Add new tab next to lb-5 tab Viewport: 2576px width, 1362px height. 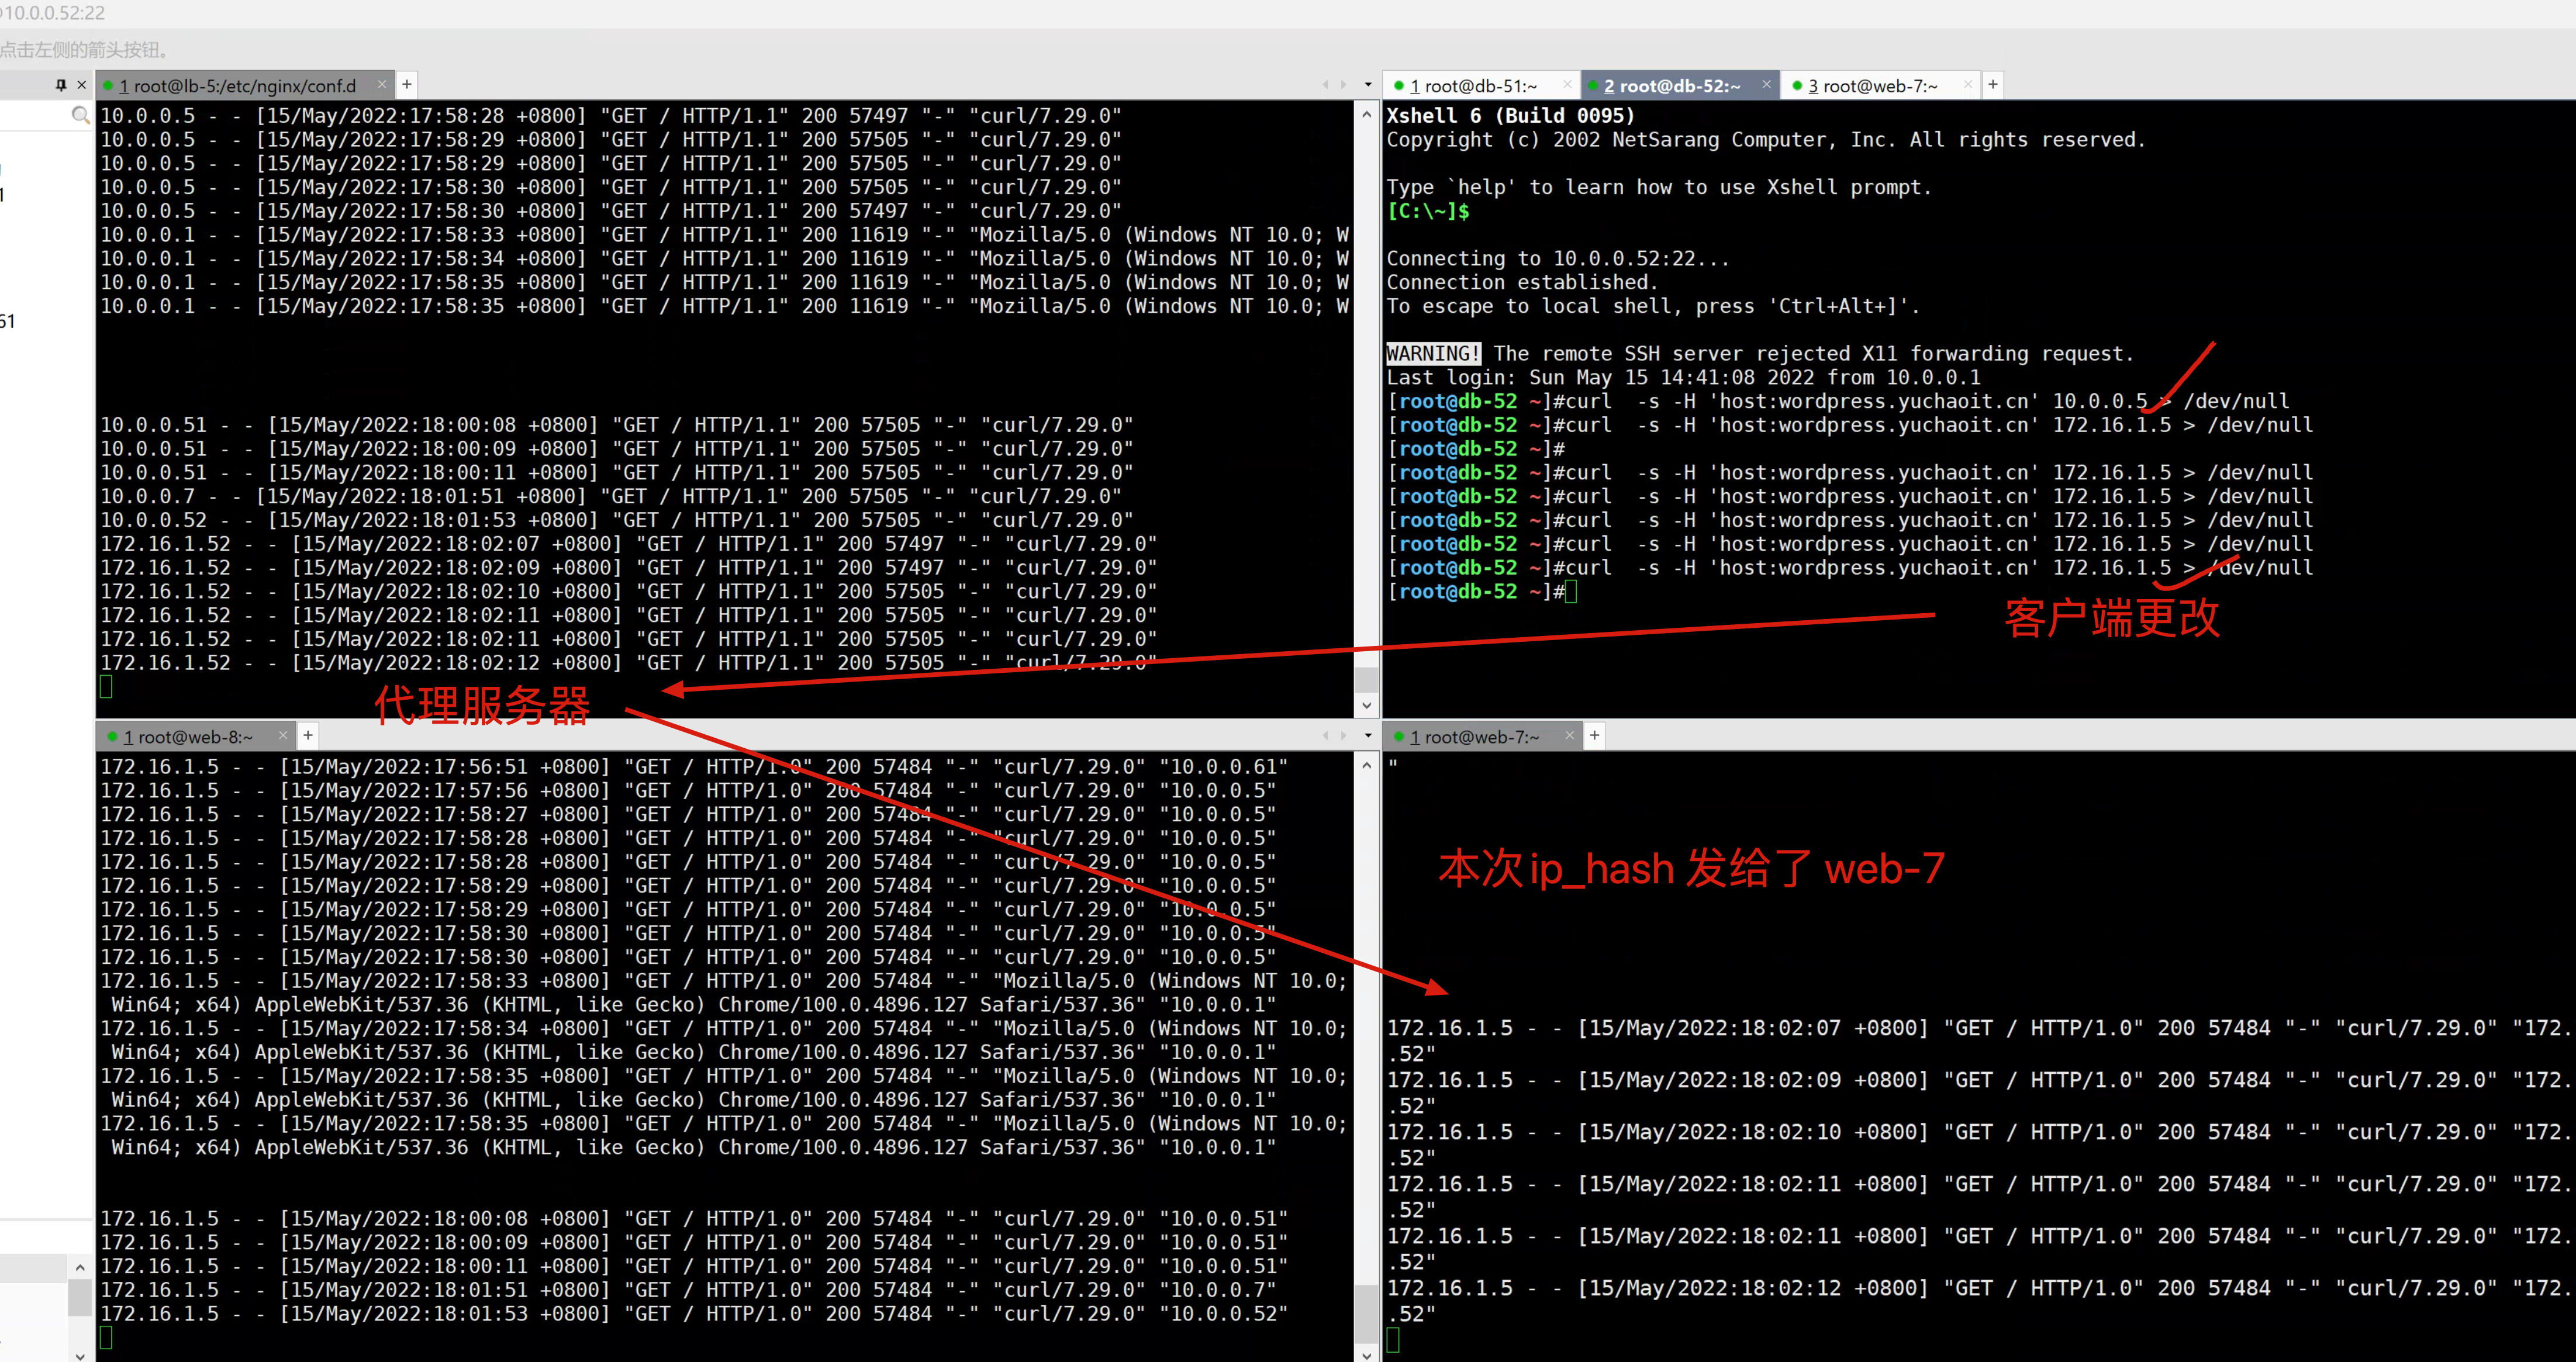(x=407, y=85)
